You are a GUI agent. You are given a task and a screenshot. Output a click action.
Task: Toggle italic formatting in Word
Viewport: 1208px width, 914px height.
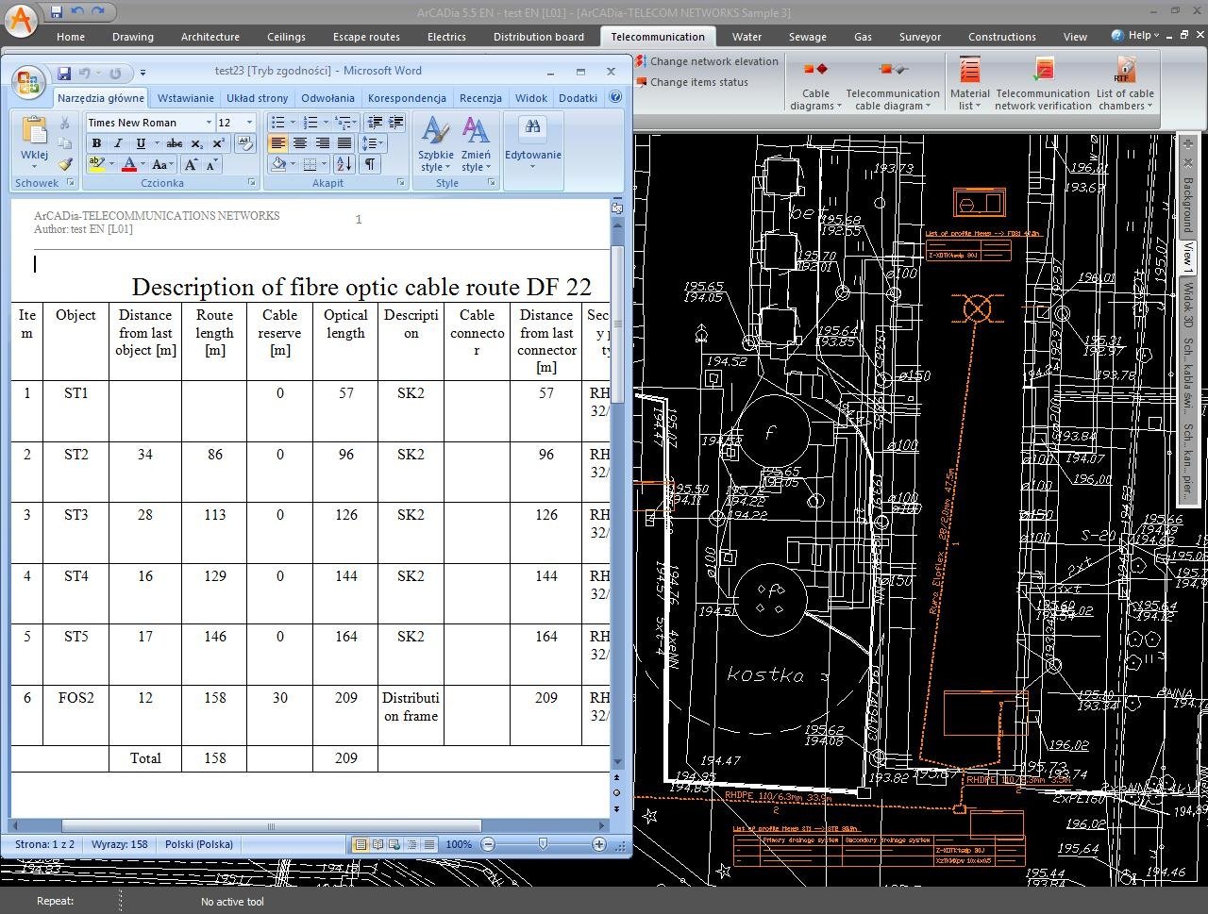coord(118,143)
